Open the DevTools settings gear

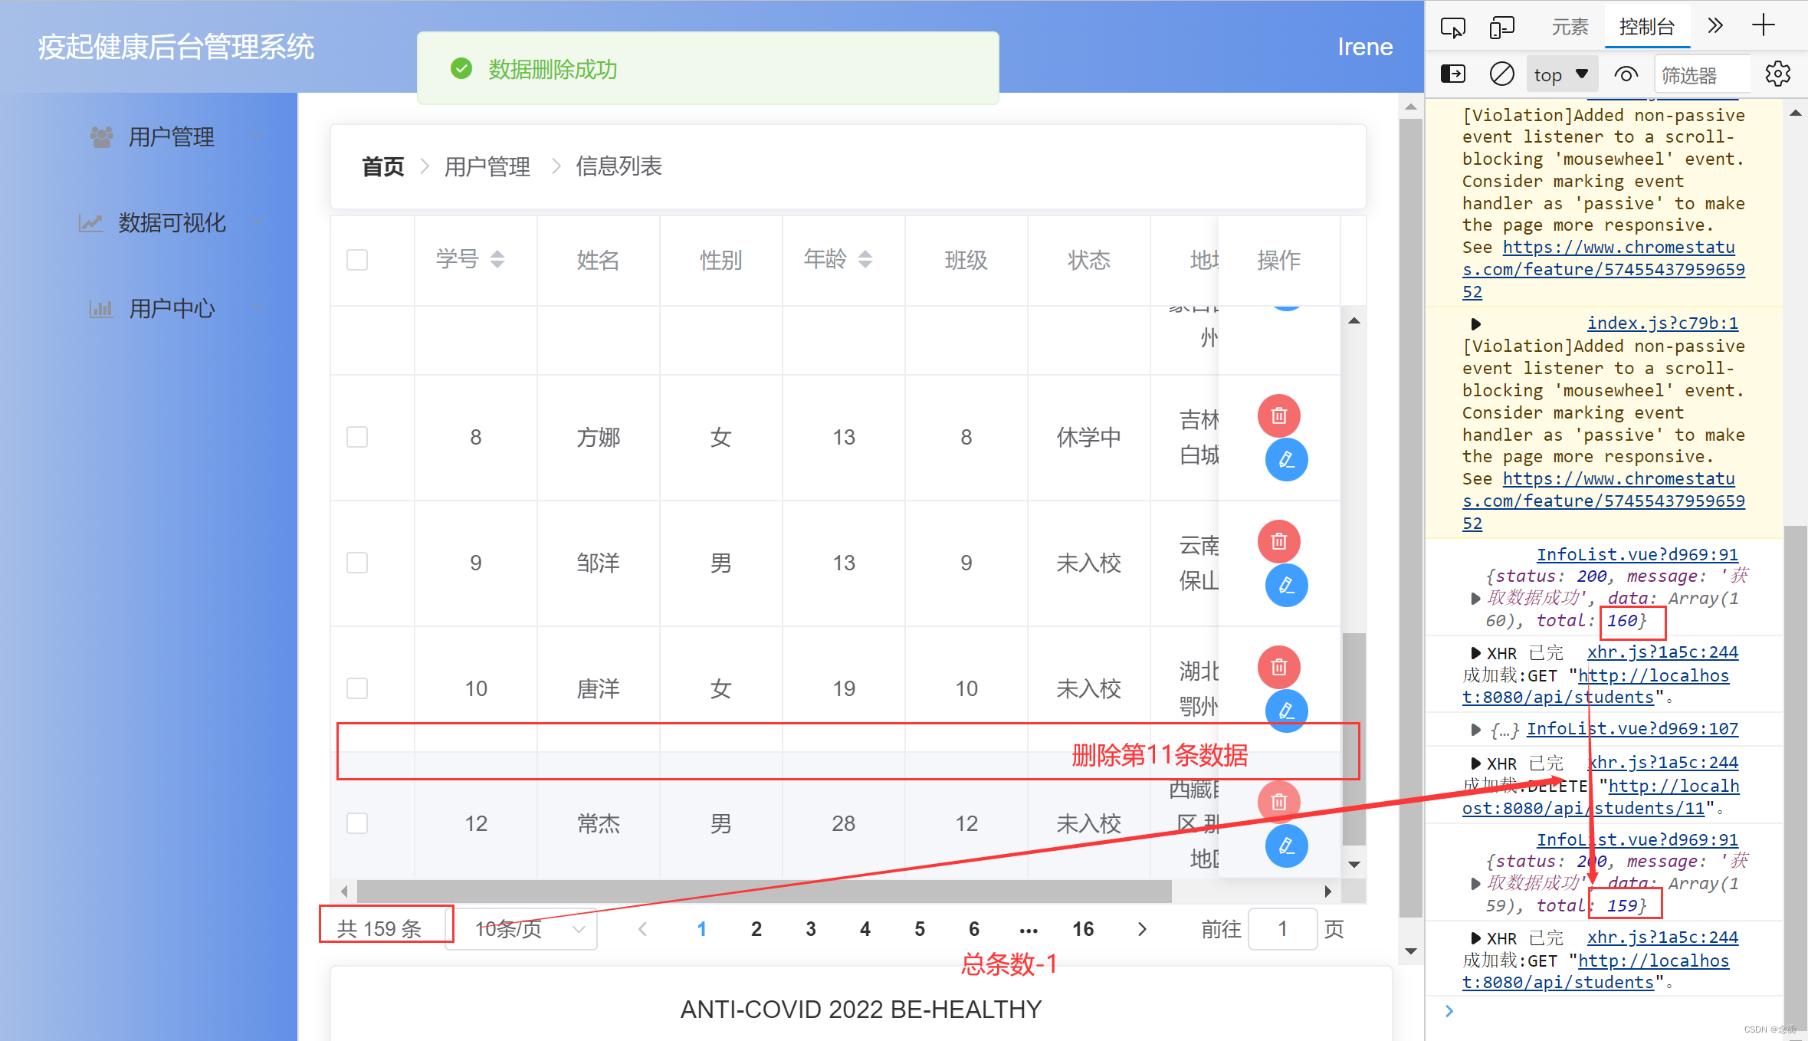pyautogui.click(x=1778, y=74)
